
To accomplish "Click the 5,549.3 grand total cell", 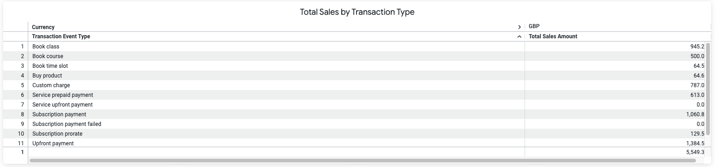I will (x=695, y=152).
